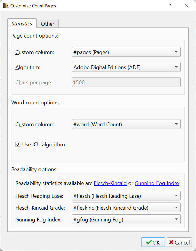Expand the Algorithm dropdown showing Adobe Digital Editions
This screenshot has height=251, width=196.
(x=126, y=67)
